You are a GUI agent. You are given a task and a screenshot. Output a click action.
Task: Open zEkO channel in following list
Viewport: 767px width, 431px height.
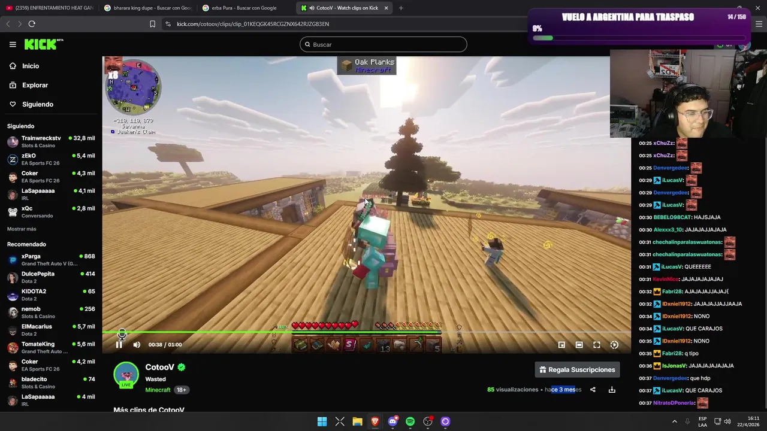click(51, 159)
